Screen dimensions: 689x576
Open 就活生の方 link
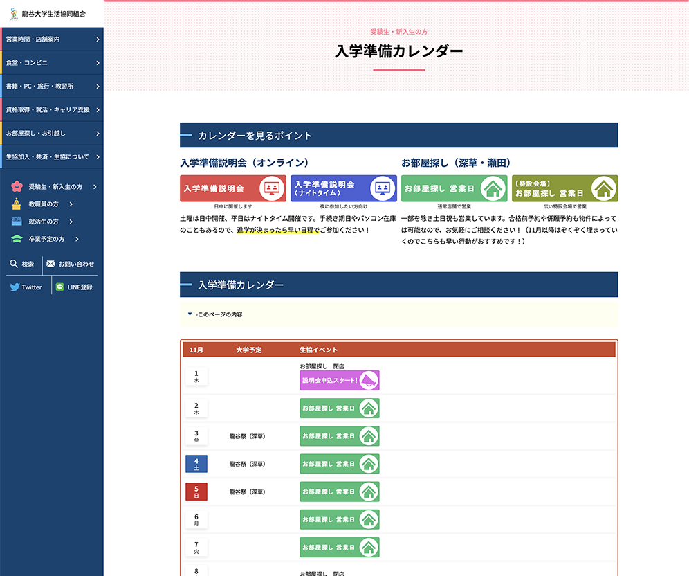pyautogui.click(x=44, y=222)
